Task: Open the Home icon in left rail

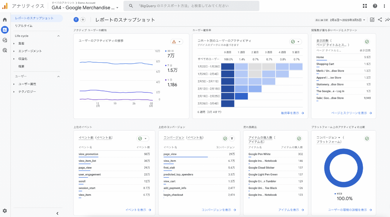Action: [5, 20]
